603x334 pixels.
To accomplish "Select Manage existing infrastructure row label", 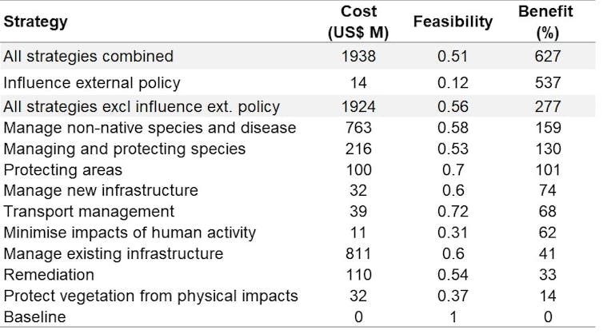I will pos(113,253).
